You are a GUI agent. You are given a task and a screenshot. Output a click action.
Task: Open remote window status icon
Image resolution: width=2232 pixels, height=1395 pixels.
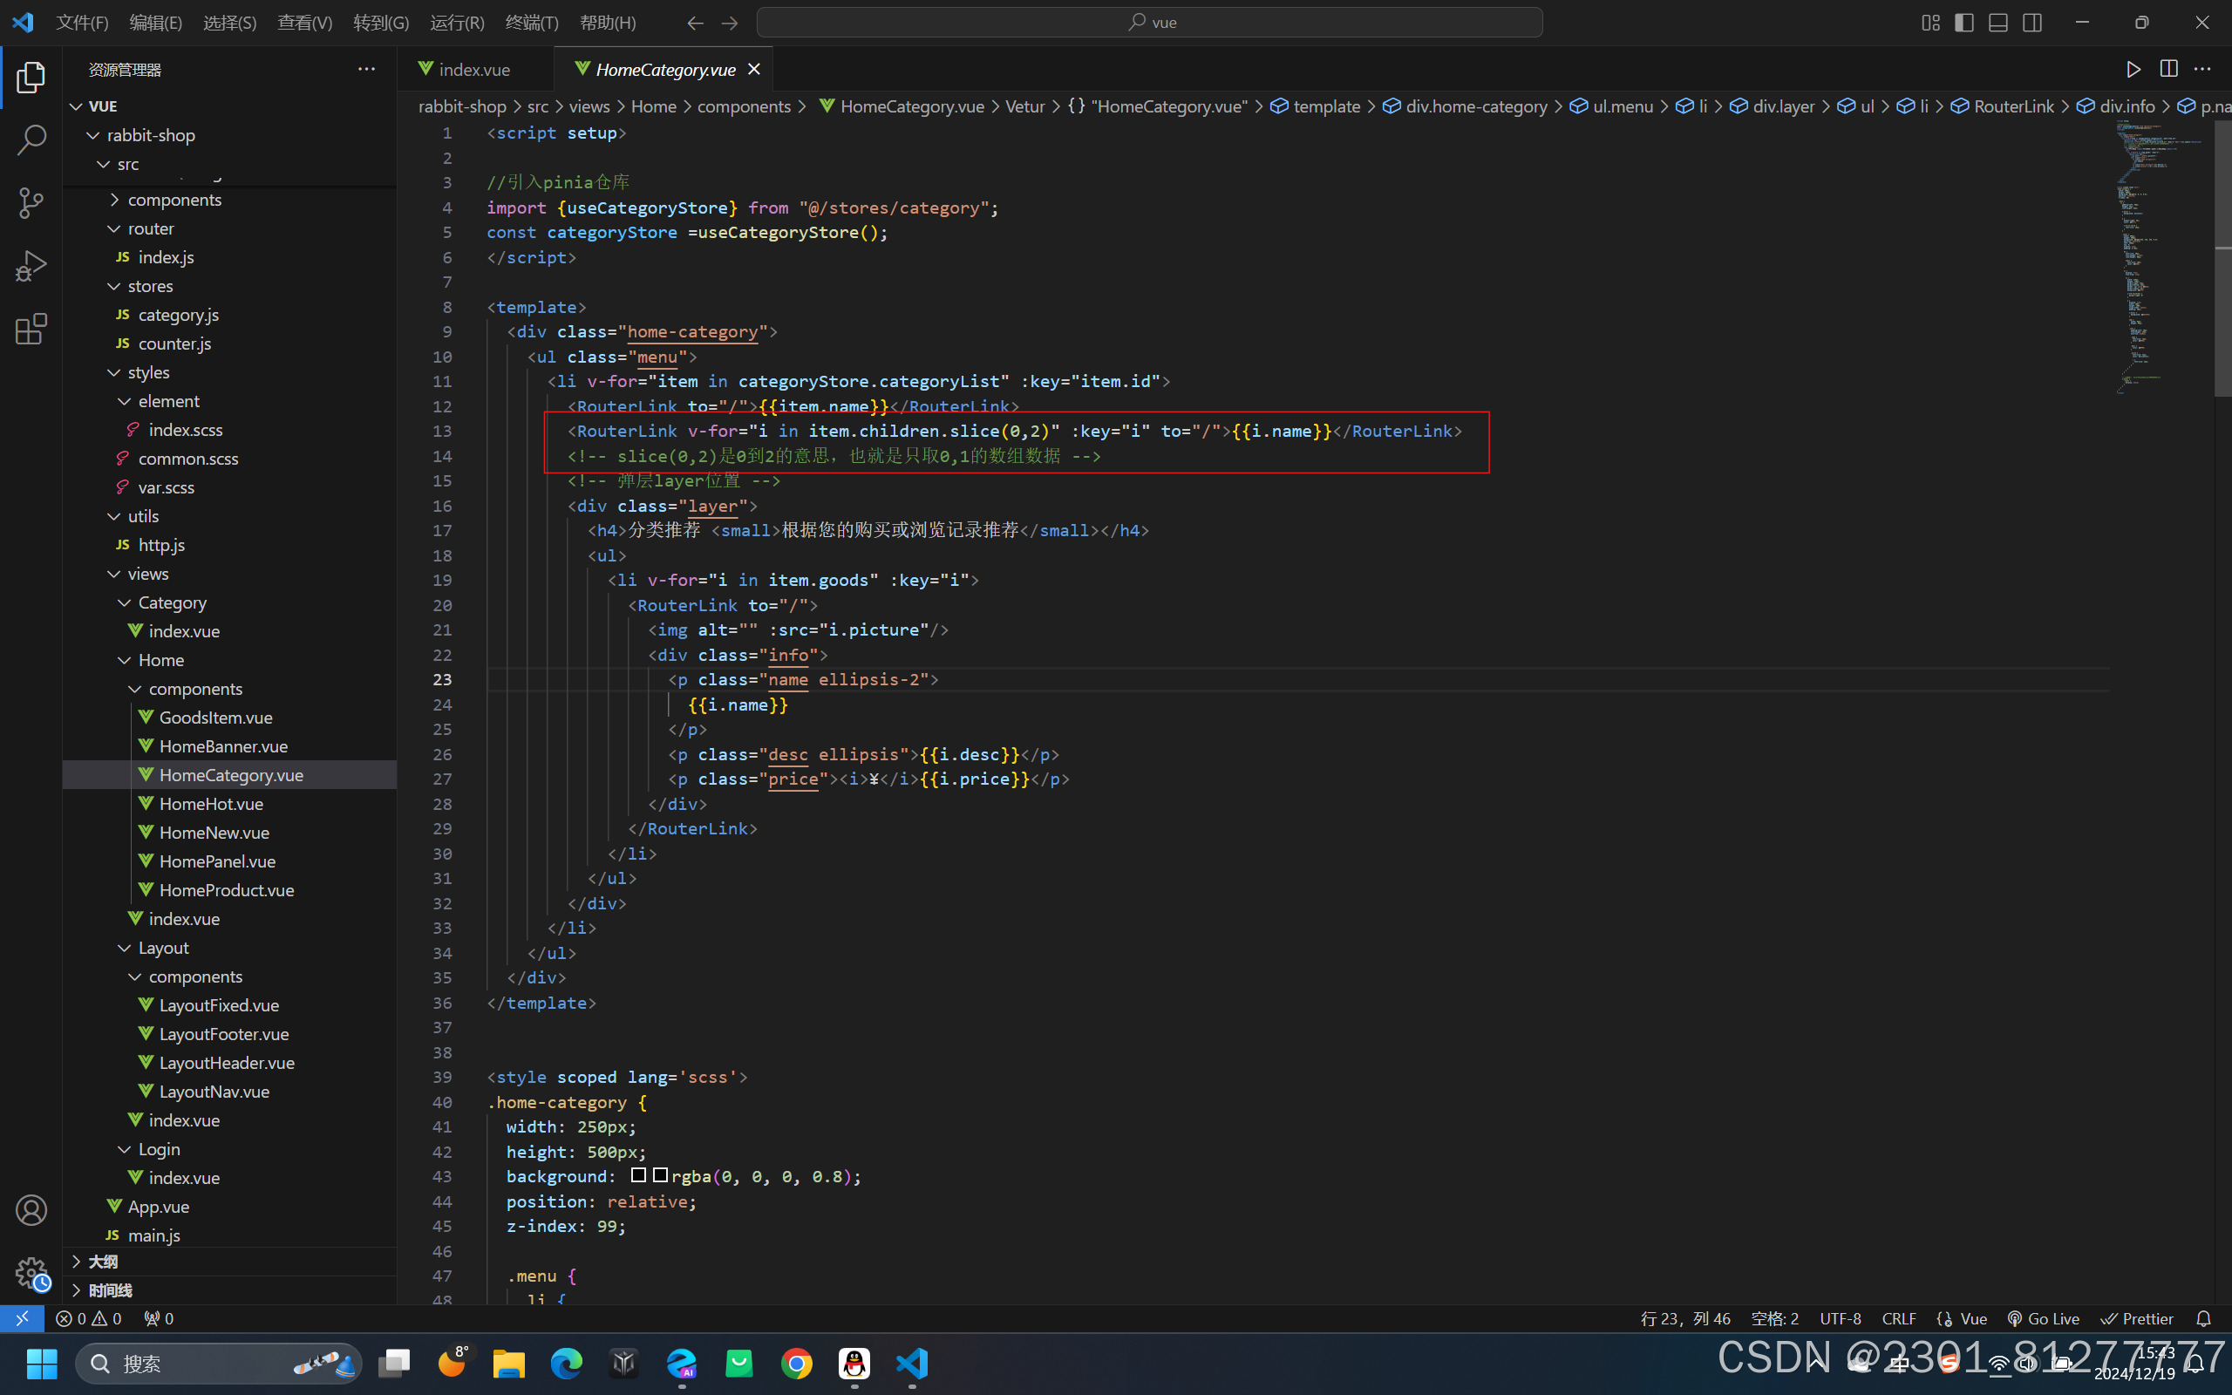pos(22,1318)
